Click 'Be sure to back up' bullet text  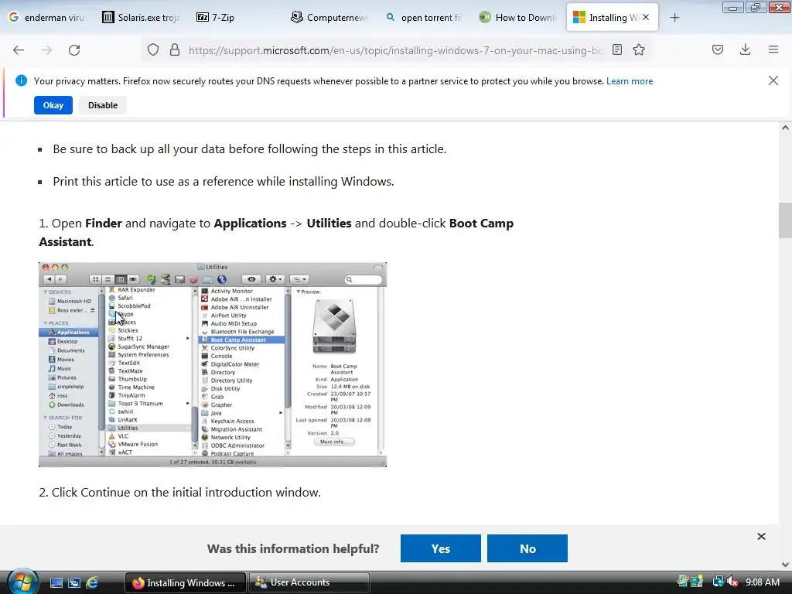(x=250, y=149)
